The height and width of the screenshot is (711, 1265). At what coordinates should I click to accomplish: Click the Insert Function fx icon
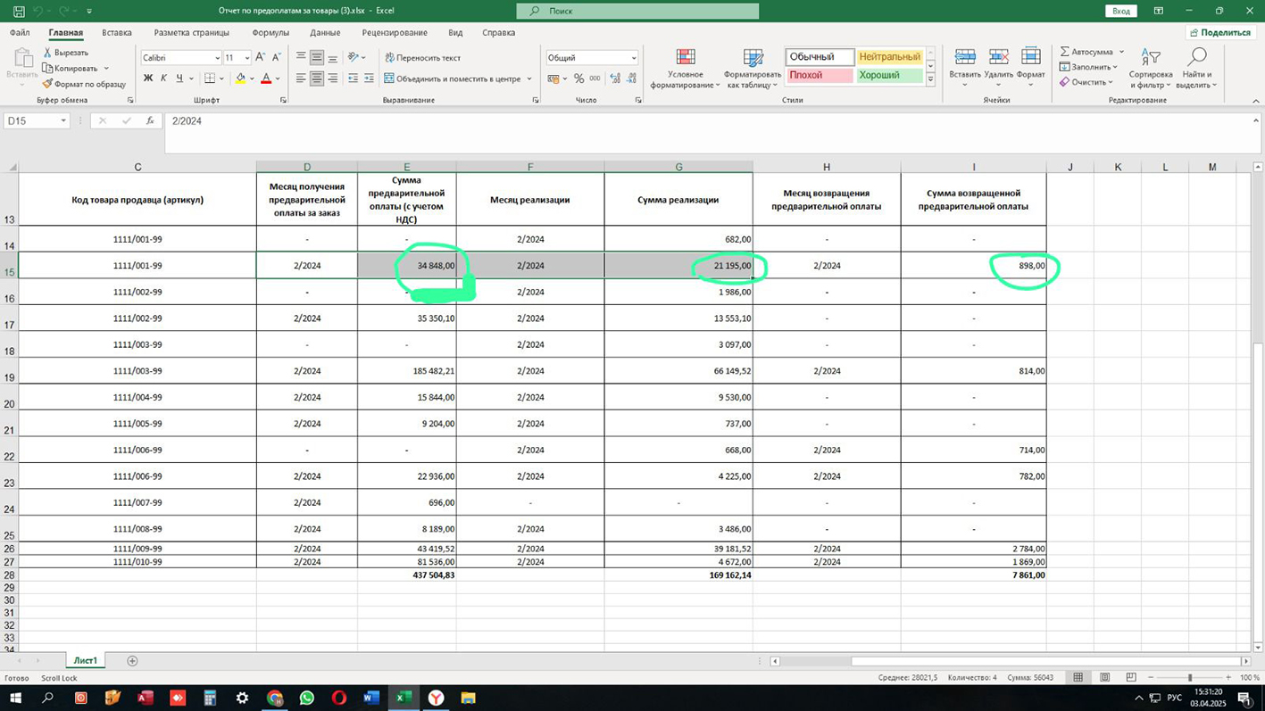point(150,120)
